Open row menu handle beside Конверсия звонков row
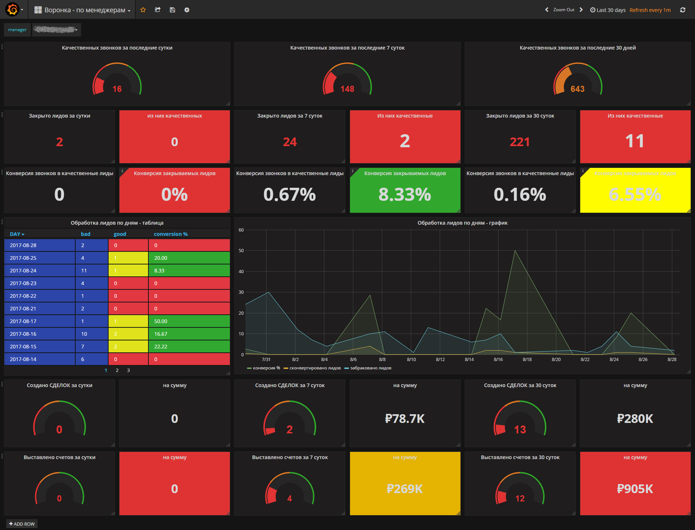Viewport: 695px width, 530px height. pos(2,172)
